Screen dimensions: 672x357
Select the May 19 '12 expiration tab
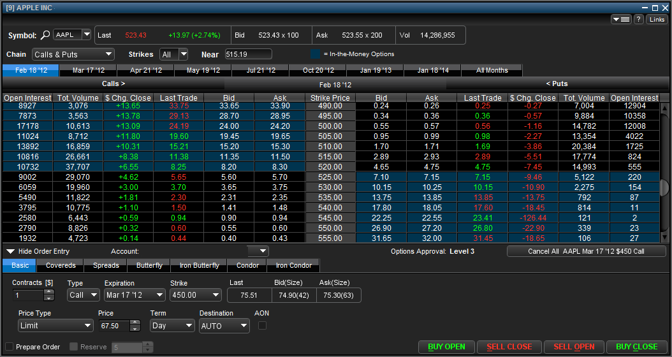[203, 70]
